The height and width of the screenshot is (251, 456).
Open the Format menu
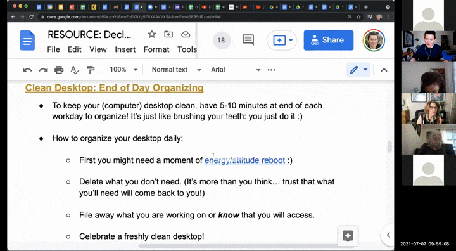pos(156,49)
